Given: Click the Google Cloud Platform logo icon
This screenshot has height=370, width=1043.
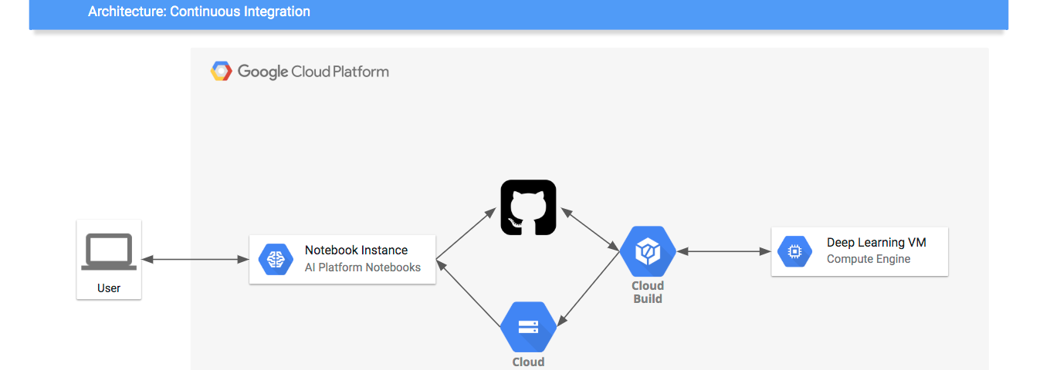Looking at the screenshot, I should 222,72.
